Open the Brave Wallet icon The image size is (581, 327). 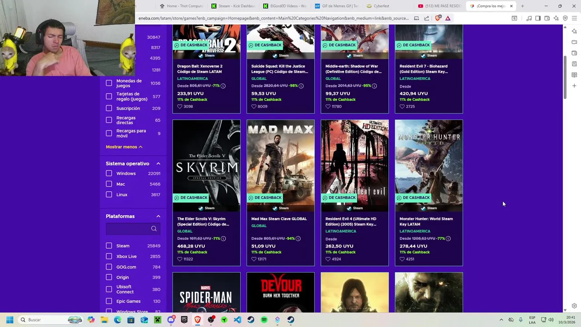(x=547, y=18)
